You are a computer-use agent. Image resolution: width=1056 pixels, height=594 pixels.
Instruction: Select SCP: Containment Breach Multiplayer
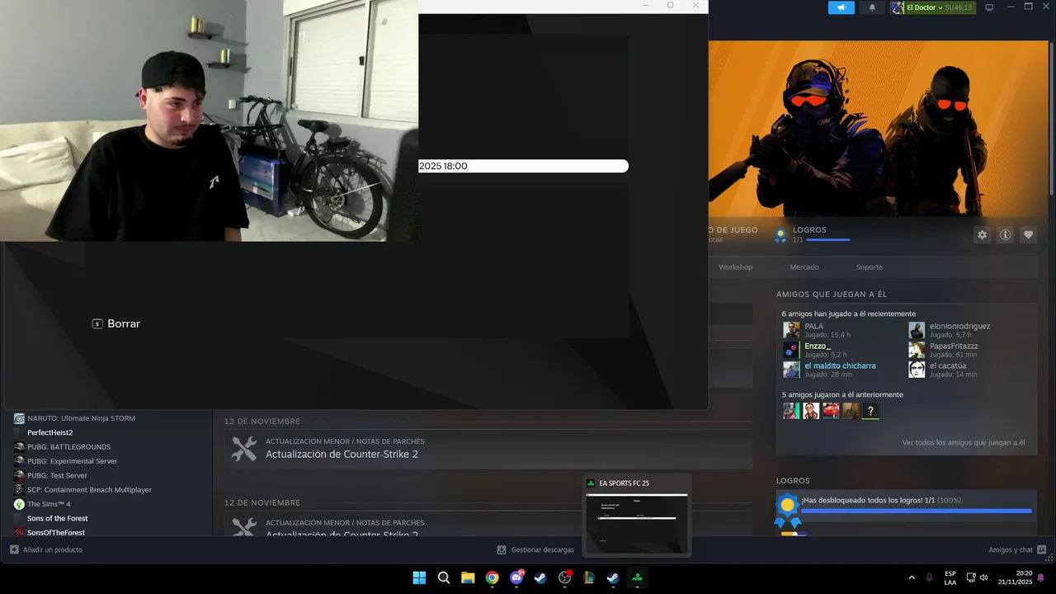(x=89, y=490)
